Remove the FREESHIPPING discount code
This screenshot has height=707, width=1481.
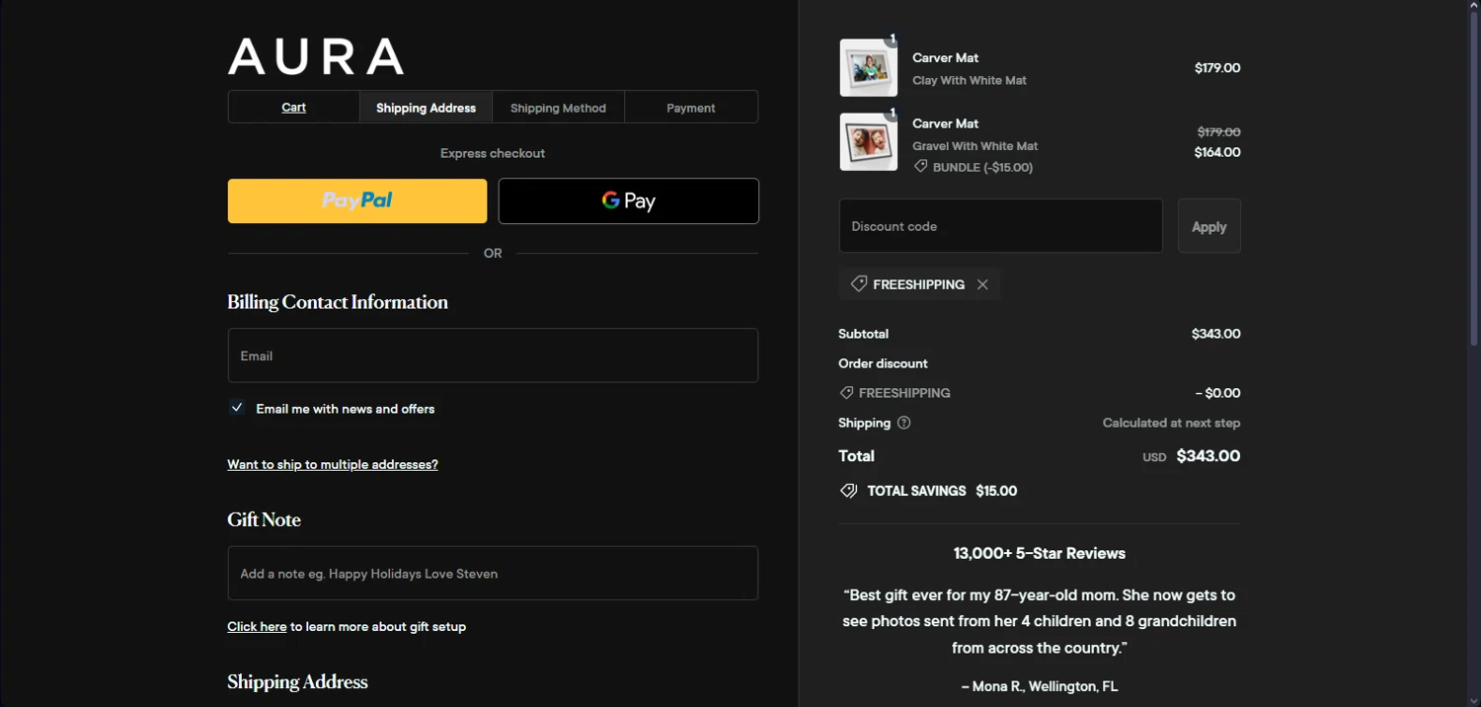982,284
